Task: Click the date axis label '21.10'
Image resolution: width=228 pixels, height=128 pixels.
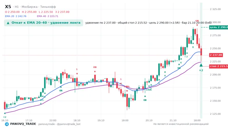Action: click(173, 121)
